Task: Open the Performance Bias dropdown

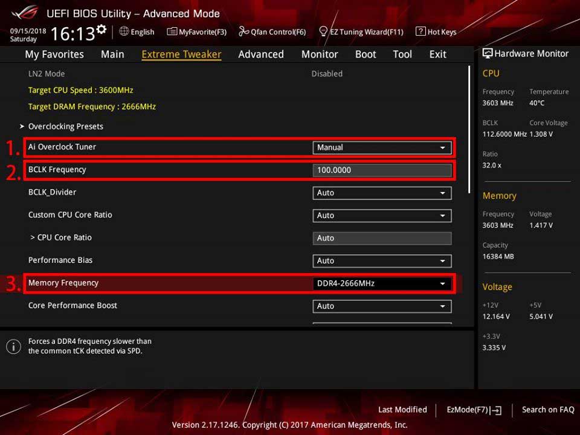Action: tap(382, 261)
